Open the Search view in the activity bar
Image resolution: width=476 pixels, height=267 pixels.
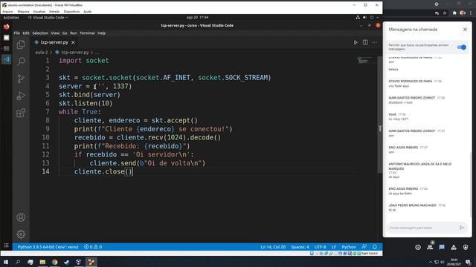[21, 62]
